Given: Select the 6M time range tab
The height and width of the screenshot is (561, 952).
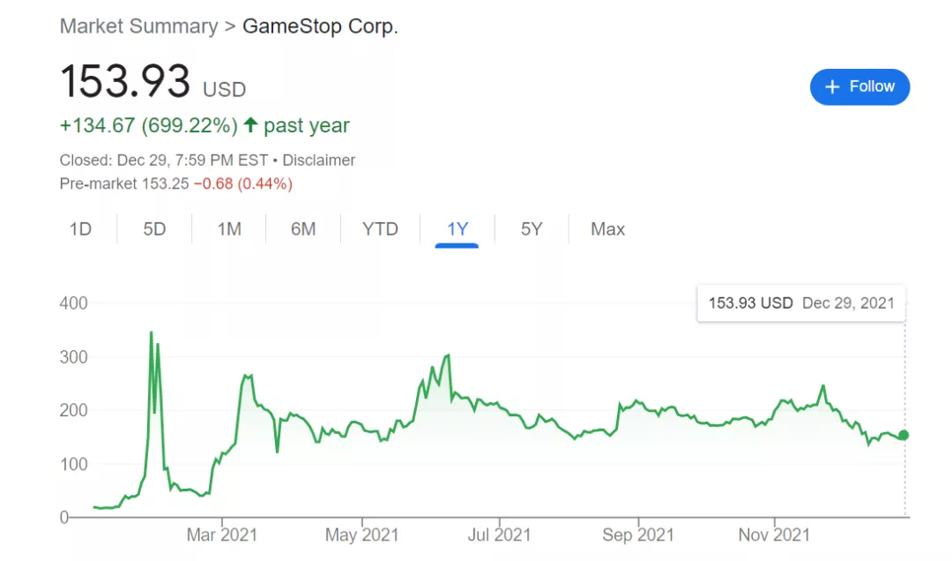Looking at the screenshot, I should pyautogui.click(x=303, y=229).
